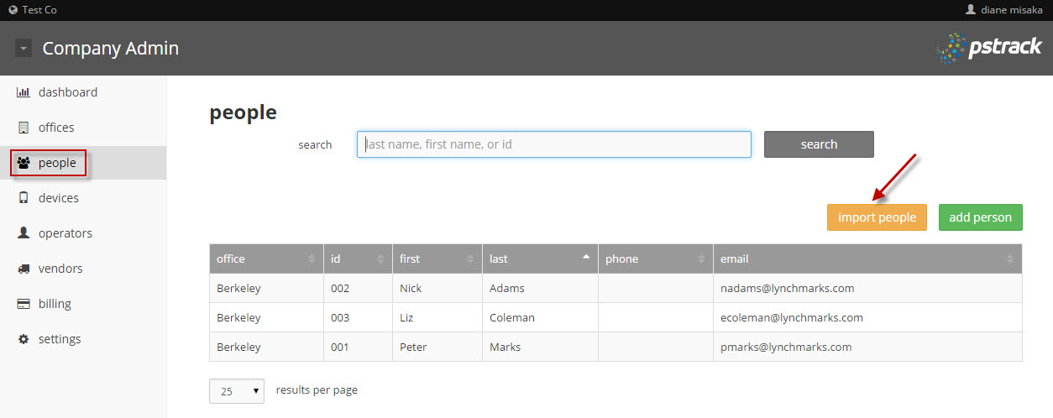Click the gray search button
1053x418 pixels.
[818, 144]
